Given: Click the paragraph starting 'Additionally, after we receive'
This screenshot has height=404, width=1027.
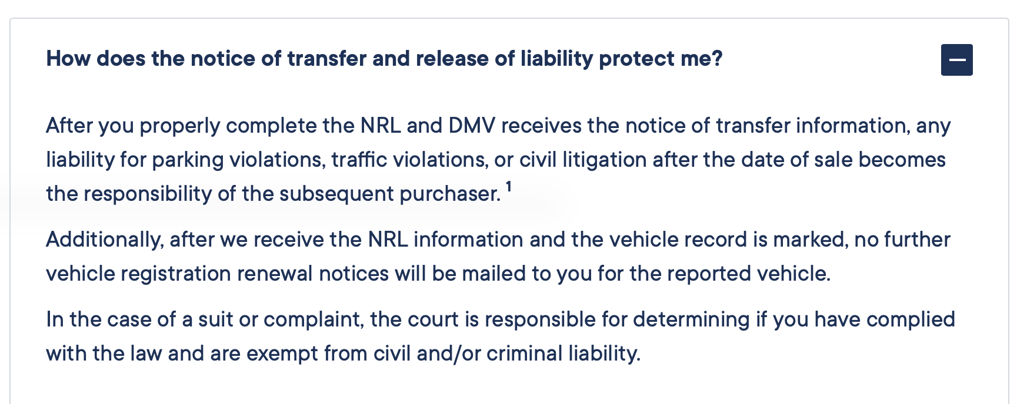Looking at the screenshot, I should [498, 257].
